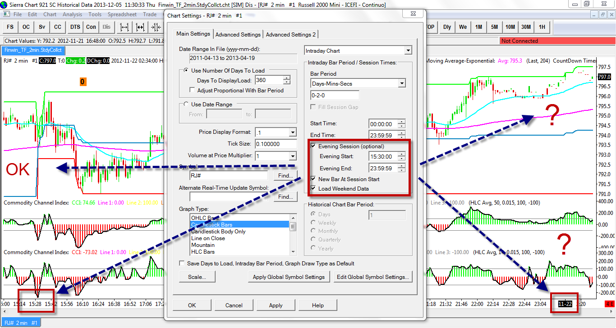Viewport: 616px width, 328px height.
Task: Click the DTS toolbar button
Action: pos(75,27)
